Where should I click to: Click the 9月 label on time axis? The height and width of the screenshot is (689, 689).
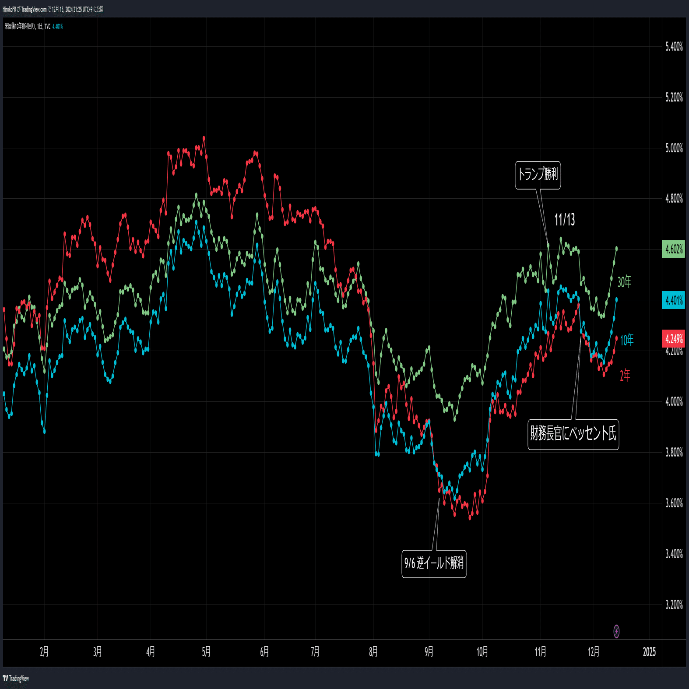pyautogui.click(x=429, y=652)
